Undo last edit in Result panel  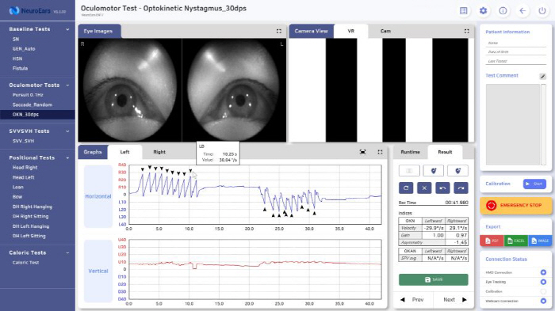click(x=442, y=188)
